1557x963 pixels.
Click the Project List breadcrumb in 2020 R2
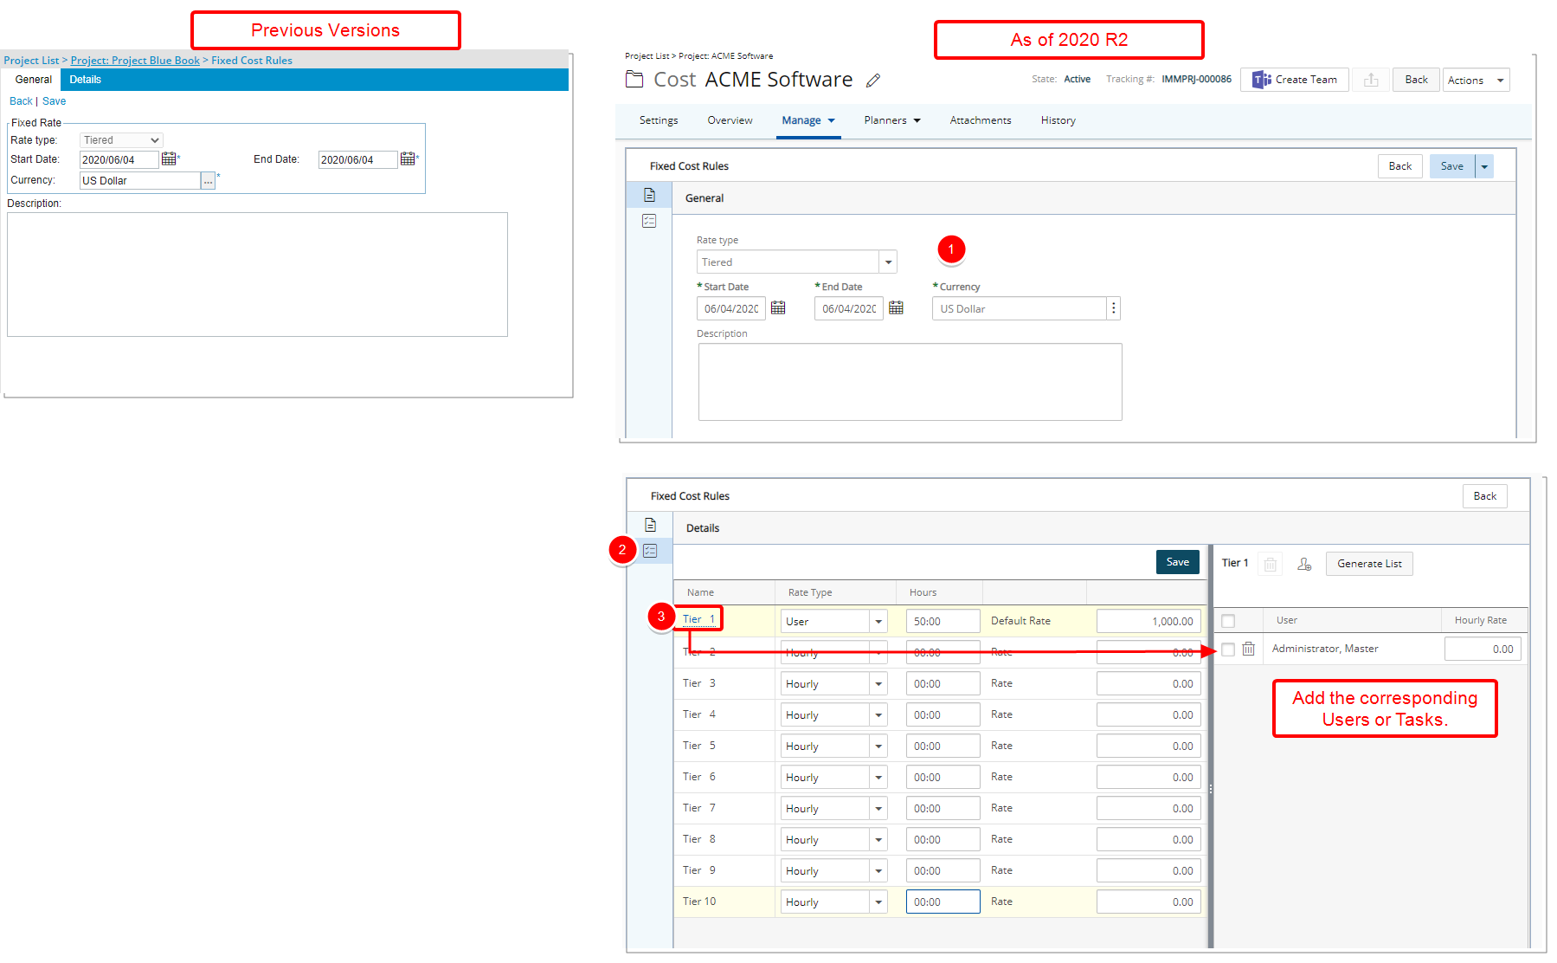pyautogui.click(x=647, y=56)
